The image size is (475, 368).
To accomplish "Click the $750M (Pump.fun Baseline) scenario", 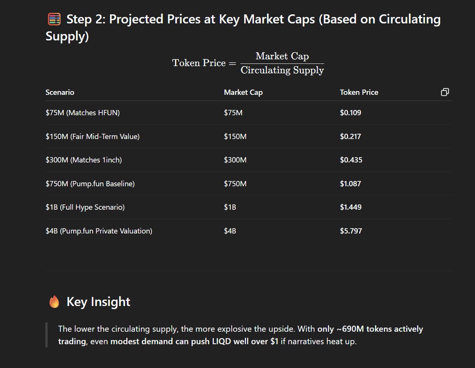I will 90,184.
